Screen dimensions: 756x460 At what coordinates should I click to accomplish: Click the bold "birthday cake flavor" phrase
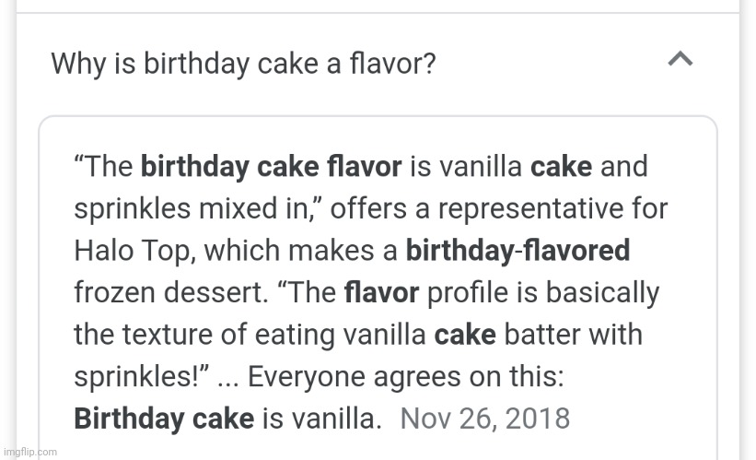point(271,167)
